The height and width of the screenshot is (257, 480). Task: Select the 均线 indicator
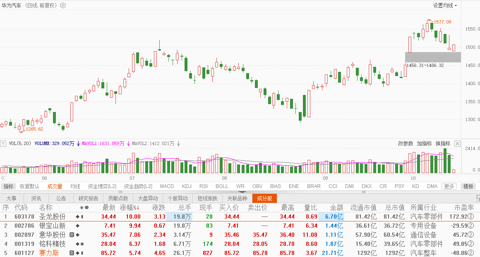pos(75,186)
